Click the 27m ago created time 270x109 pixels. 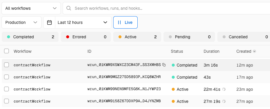point(244,101)
